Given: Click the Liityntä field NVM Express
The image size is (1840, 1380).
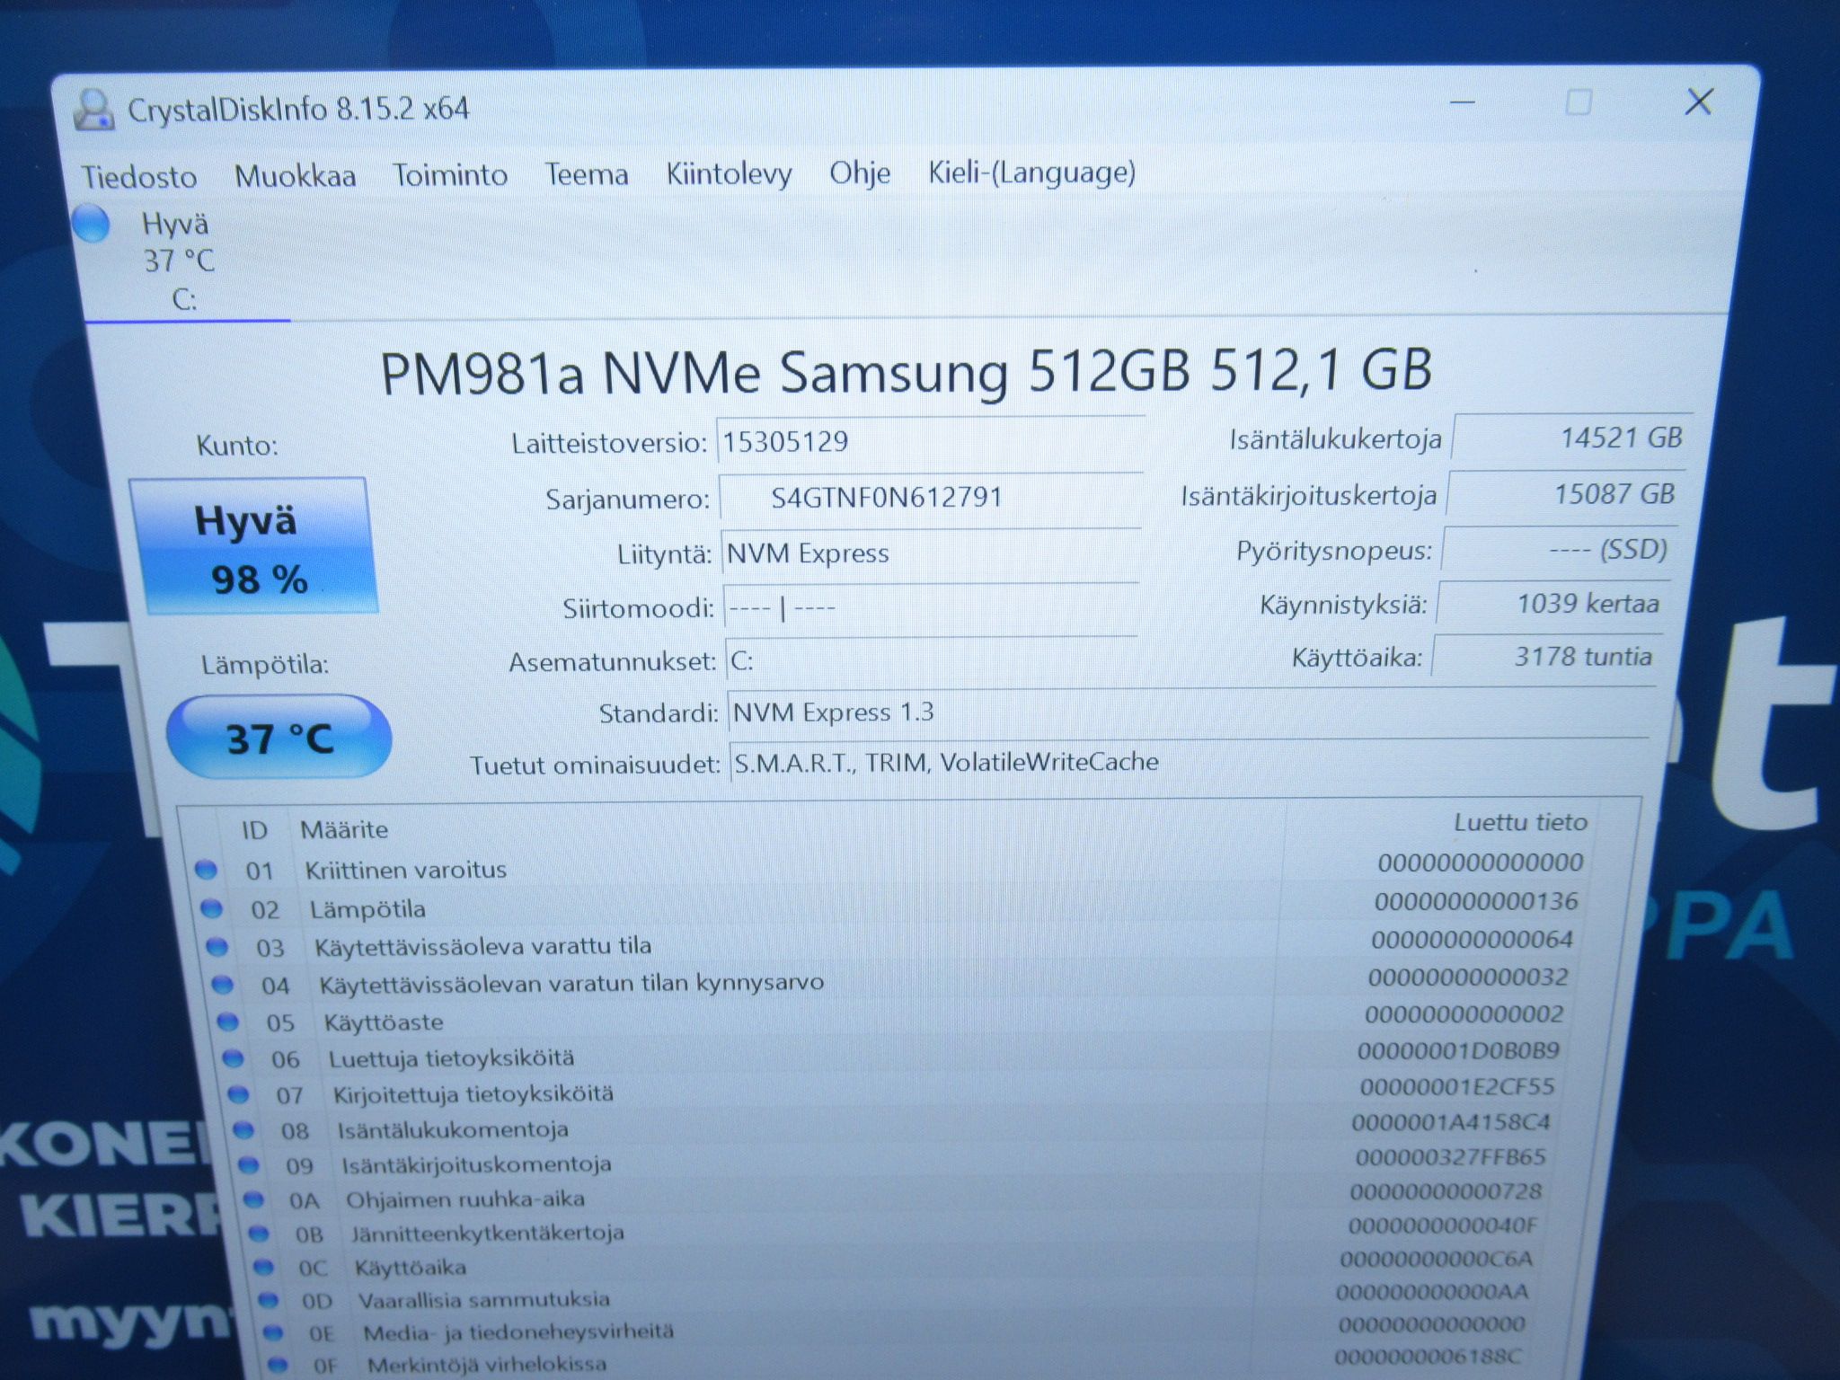Looking at the screenshot, I should [x=930, y=553].
